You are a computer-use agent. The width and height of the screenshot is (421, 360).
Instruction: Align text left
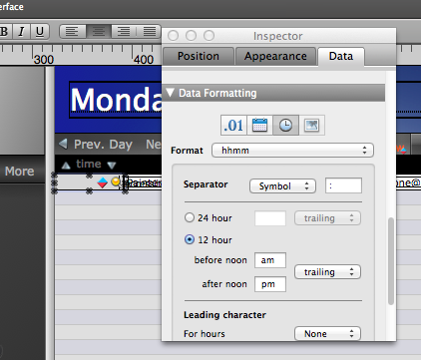(73, 32)
